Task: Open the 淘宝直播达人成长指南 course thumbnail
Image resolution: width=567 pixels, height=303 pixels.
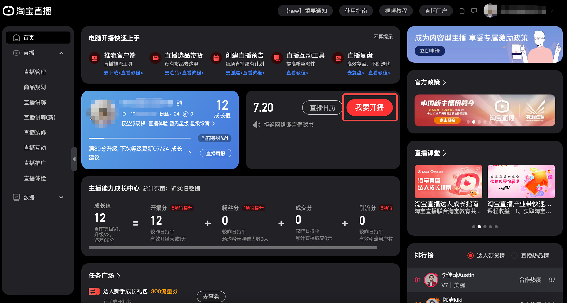Action: pyautogui.click(x=448, y=182)
